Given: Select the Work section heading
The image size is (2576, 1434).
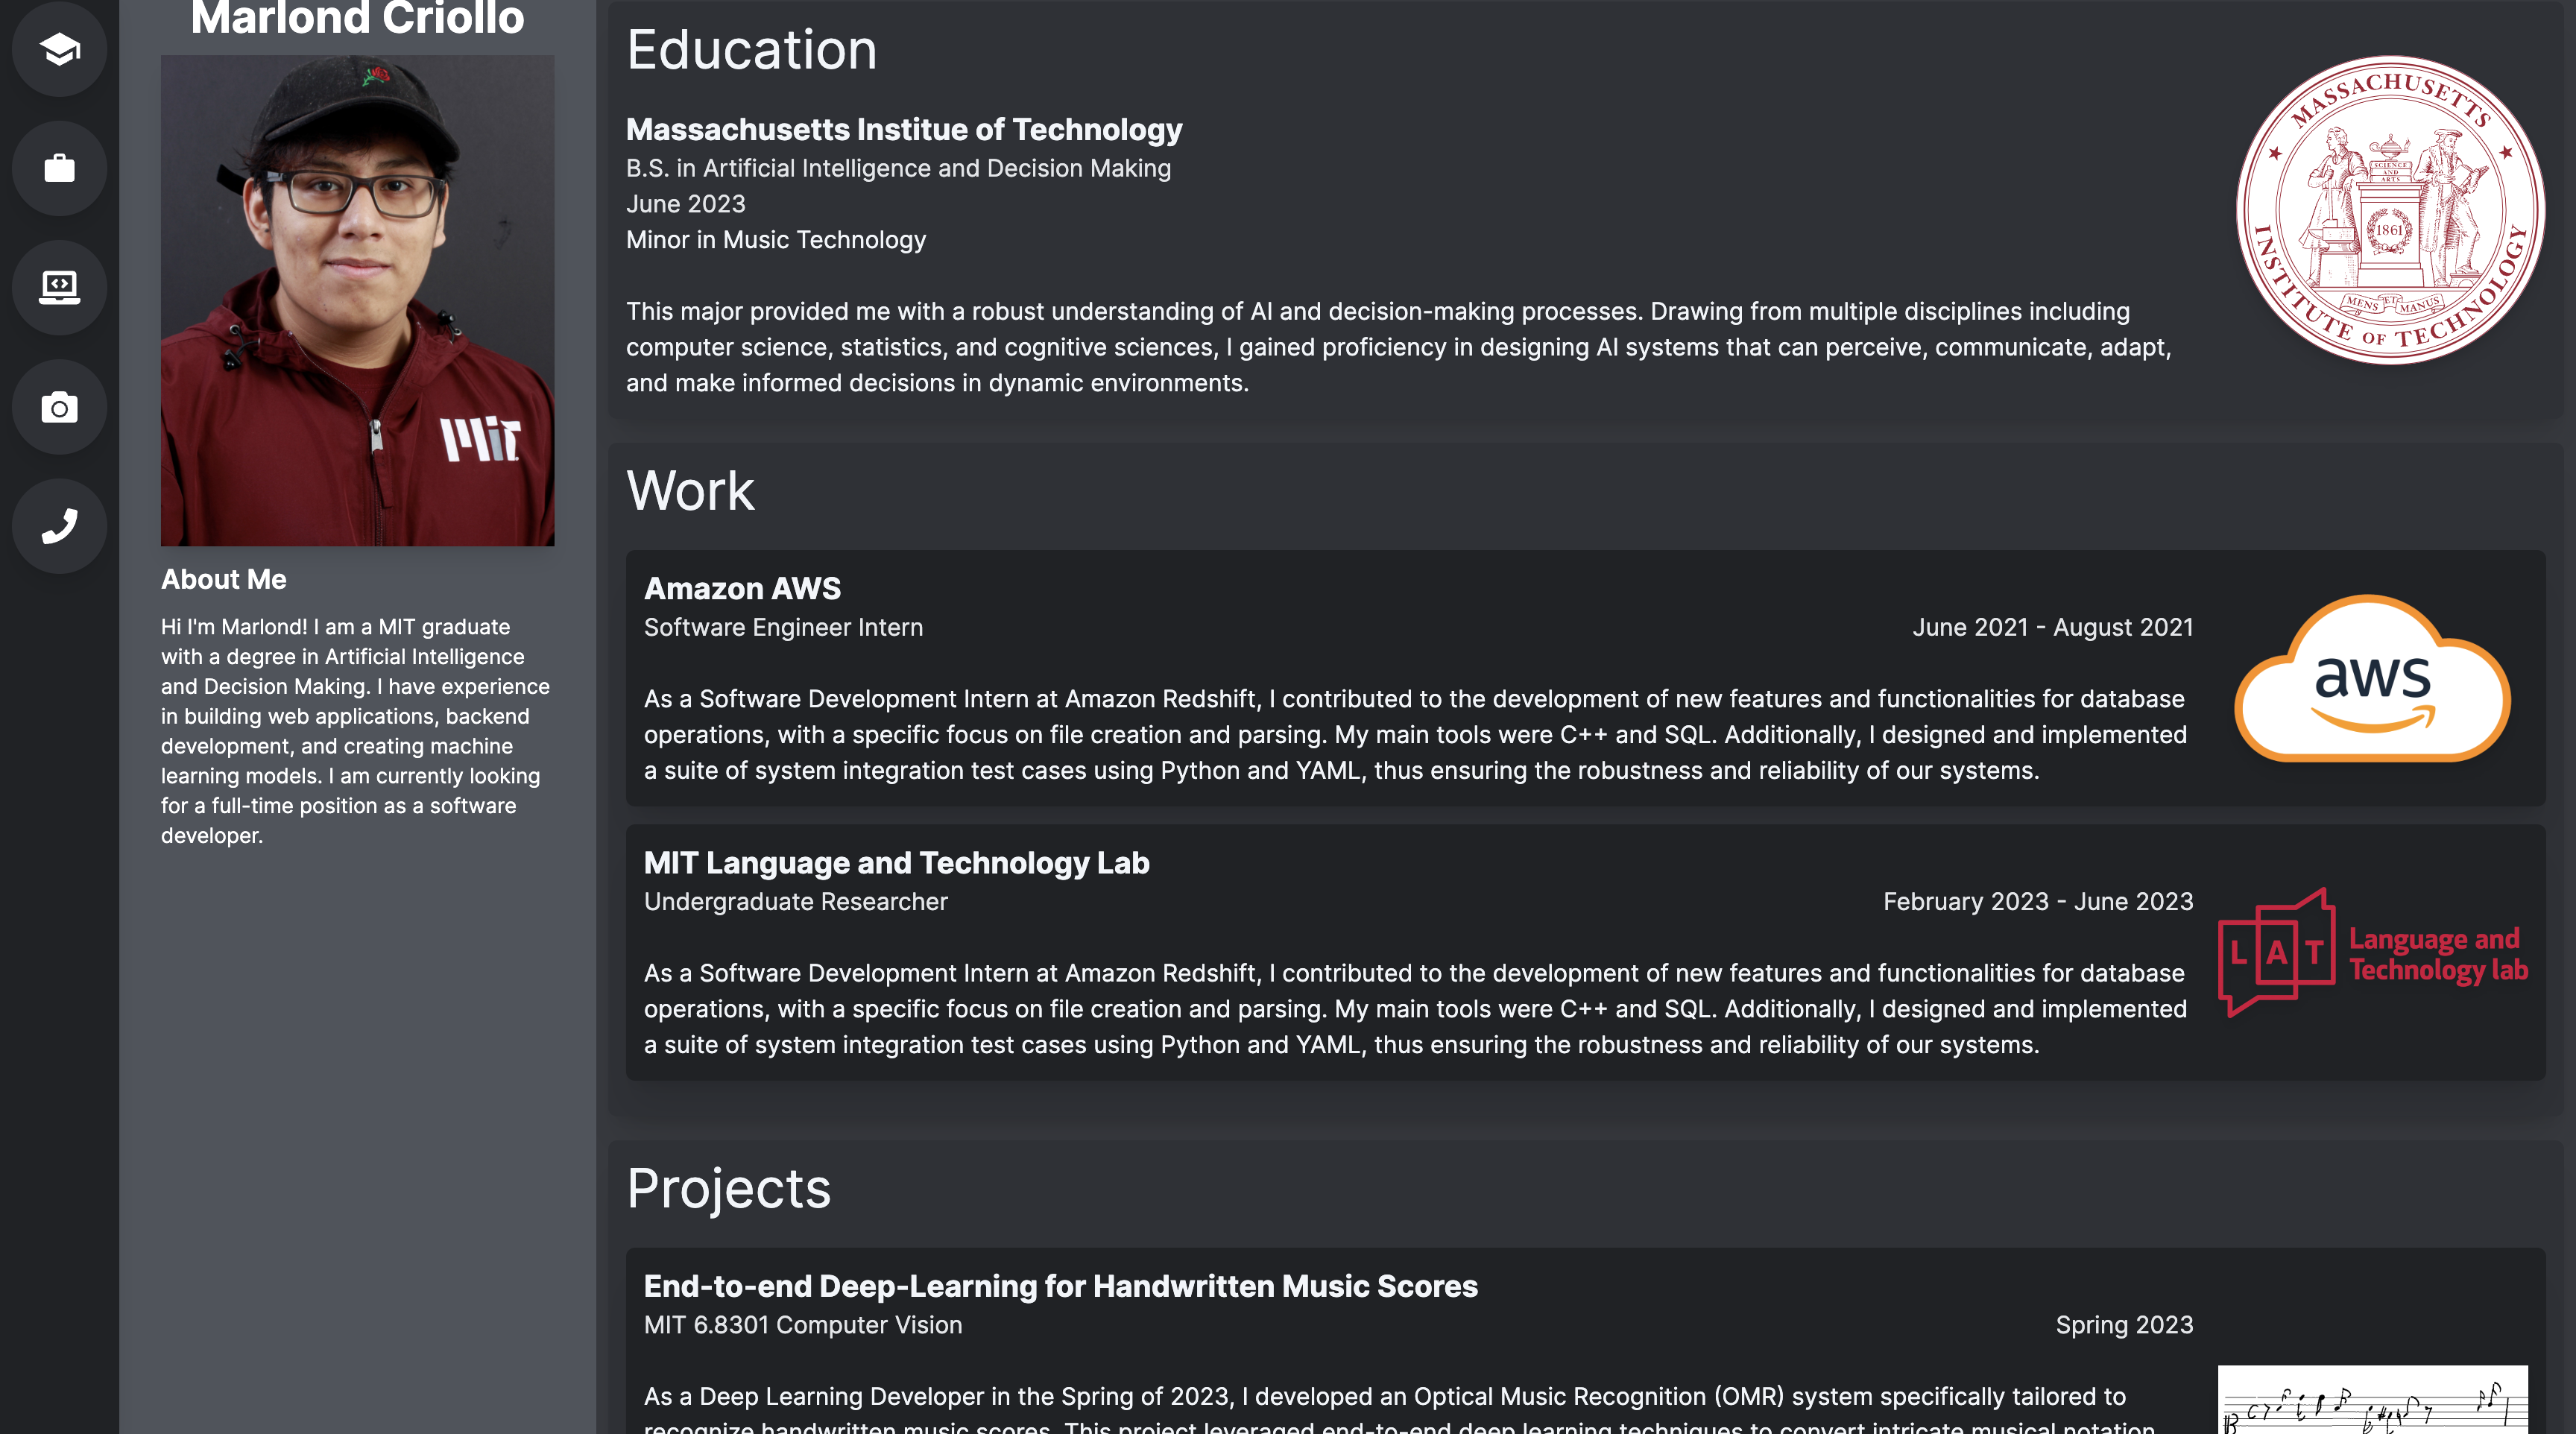Looking at the screenshot, I should pos(690,491).
